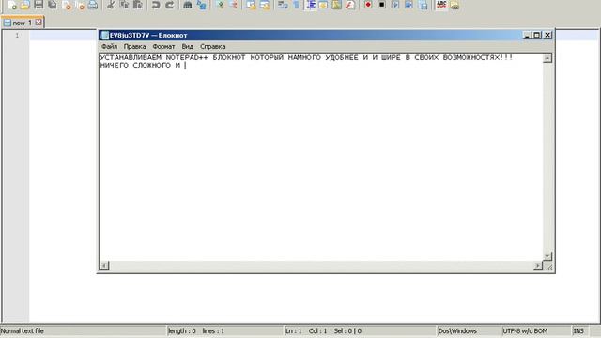
Task: Open the Вид menu in Блокнот
Action: (x=187, y=46)
